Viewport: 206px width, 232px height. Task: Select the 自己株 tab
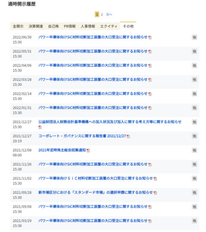point(53,26)
